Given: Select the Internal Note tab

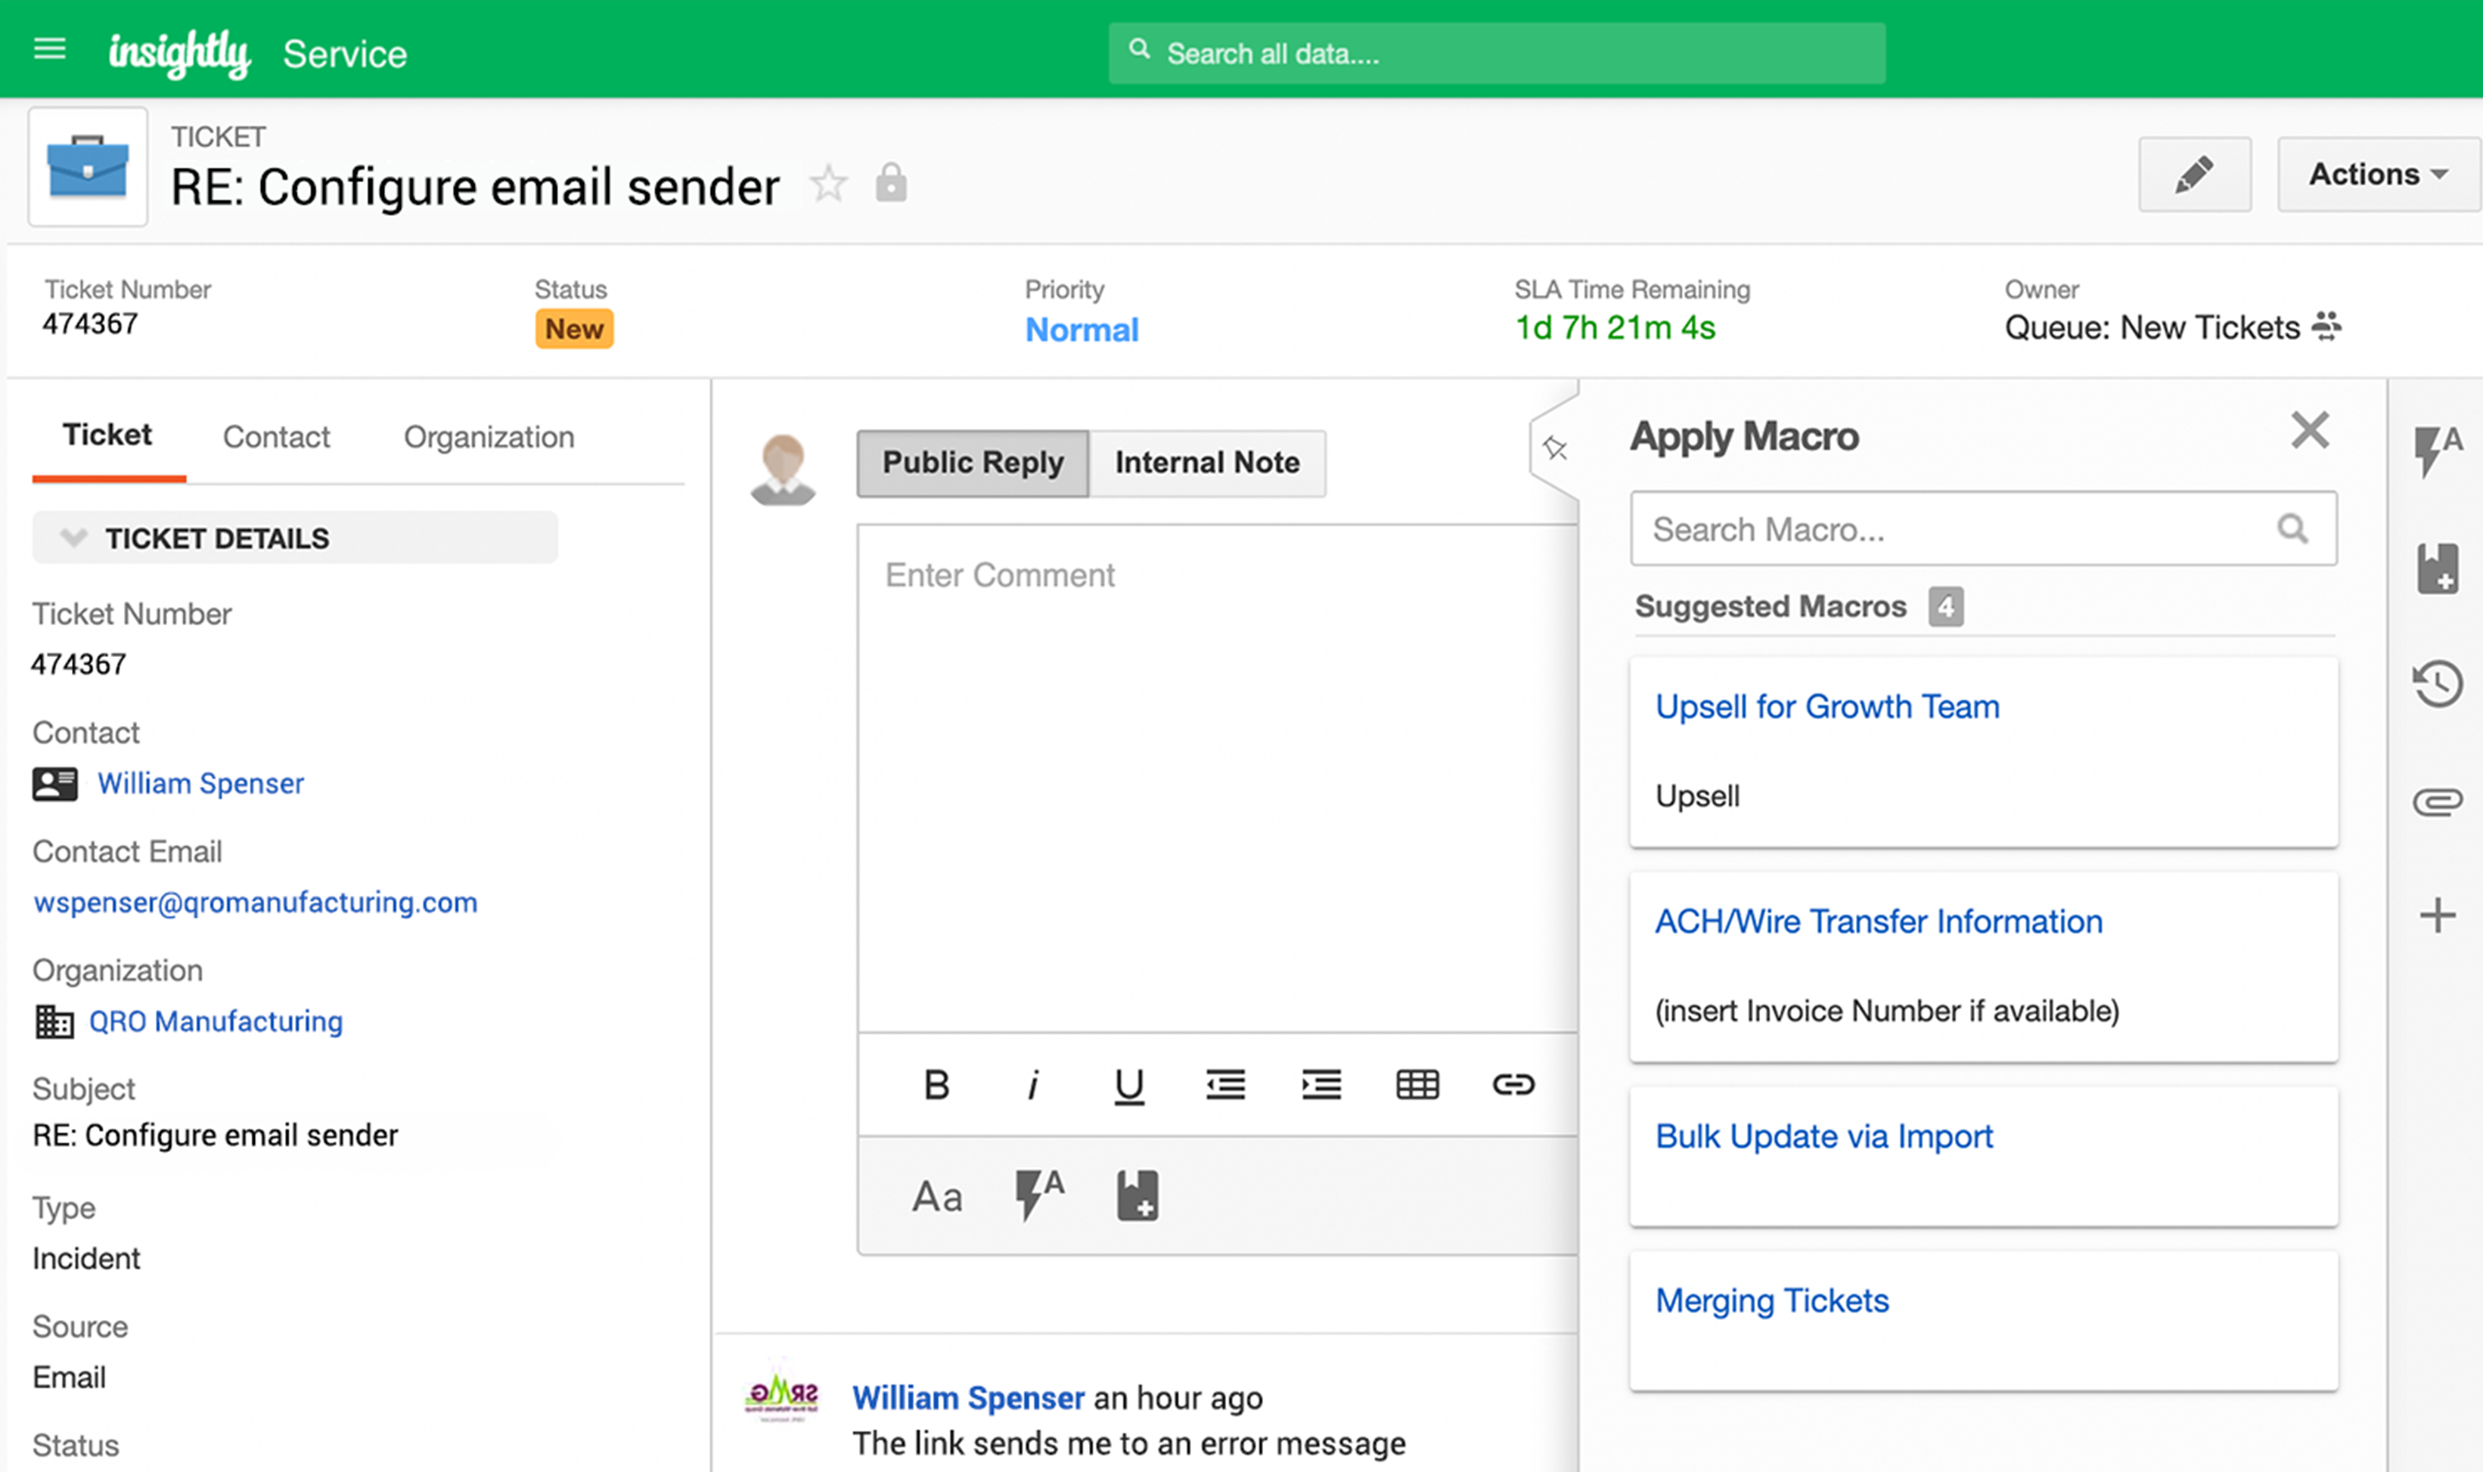Looking at the screenshot, I should click(x=1207, y=462).
